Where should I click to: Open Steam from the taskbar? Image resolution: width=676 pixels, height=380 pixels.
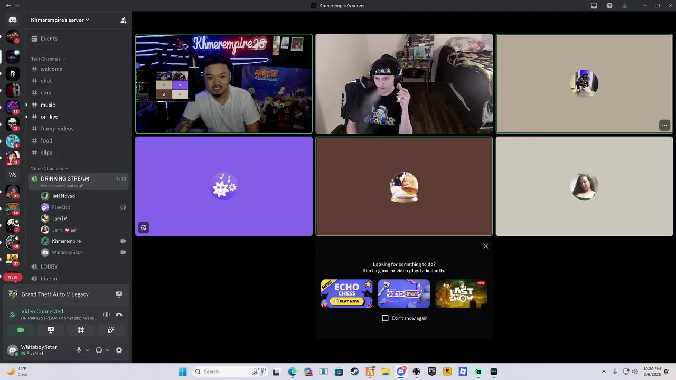(354, 372)
